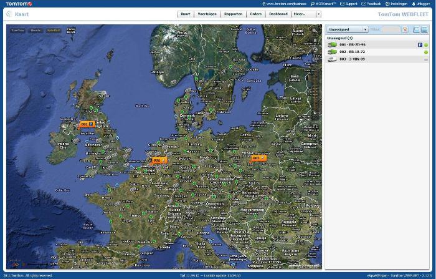The width and height of the screenshot is (436, 279).
Task: Click the grey status indicator of vehicle 003
Action: (x=426, y=60)
